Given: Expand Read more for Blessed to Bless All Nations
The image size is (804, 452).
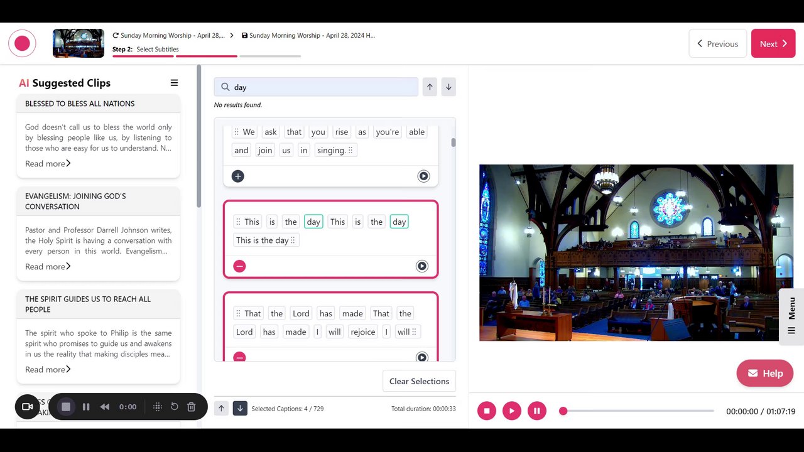Looking at the screenshot, I should pos(48,164).
